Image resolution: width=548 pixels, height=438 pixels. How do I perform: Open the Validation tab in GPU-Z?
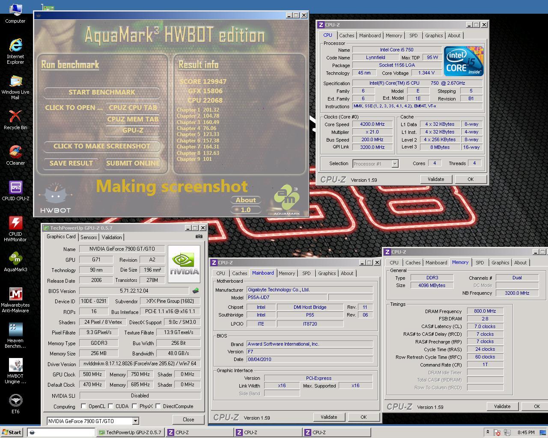(112, 237)
